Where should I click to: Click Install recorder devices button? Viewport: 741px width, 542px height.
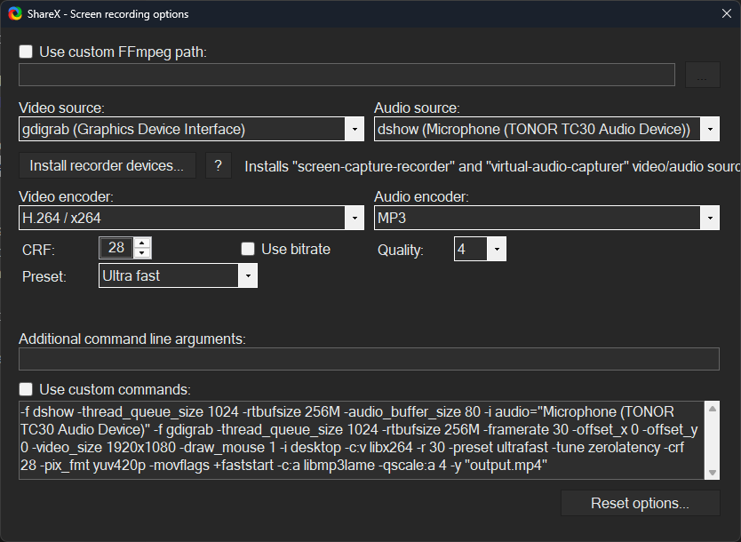tap(107, 166)
